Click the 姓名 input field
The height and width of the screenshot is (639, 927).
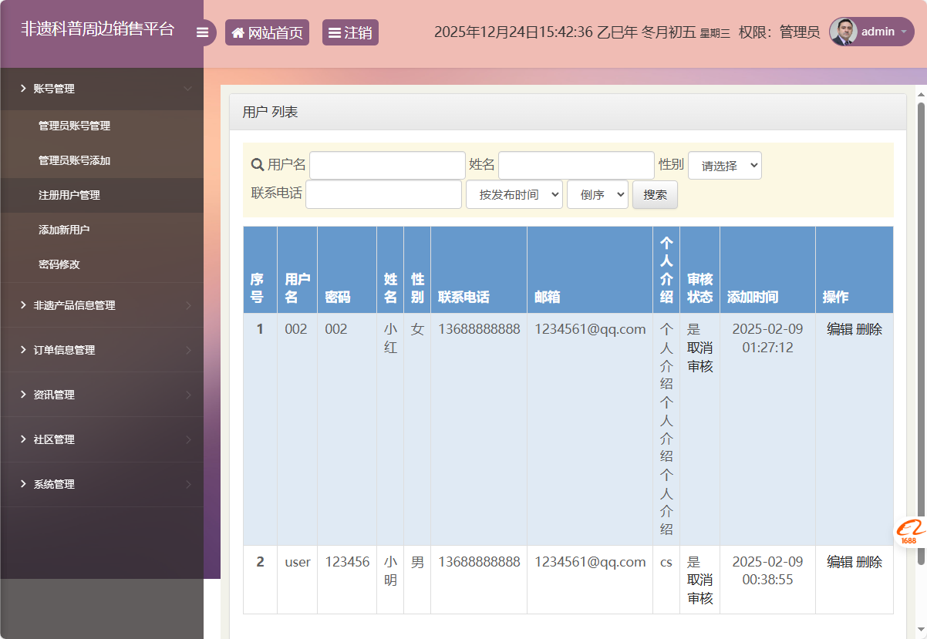[x=575, y=164]
